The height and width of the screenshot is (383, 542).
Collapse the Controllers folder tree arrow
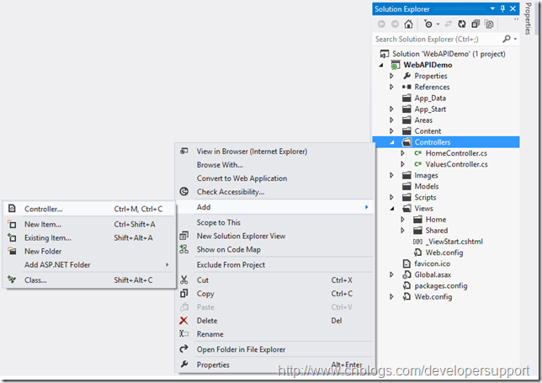[x=391, y=142]
